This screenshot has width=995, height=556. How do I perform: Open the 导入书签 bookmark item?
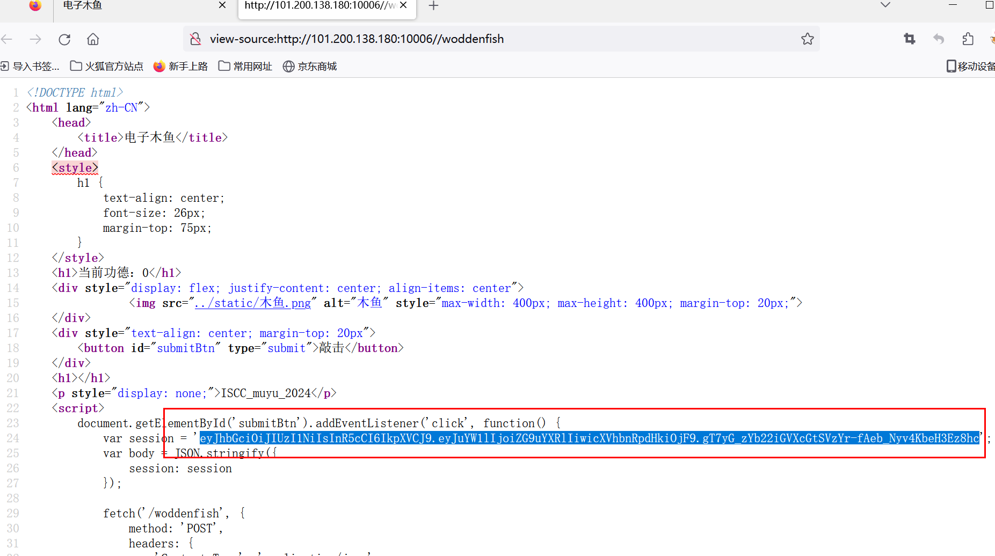coord(30,66)
